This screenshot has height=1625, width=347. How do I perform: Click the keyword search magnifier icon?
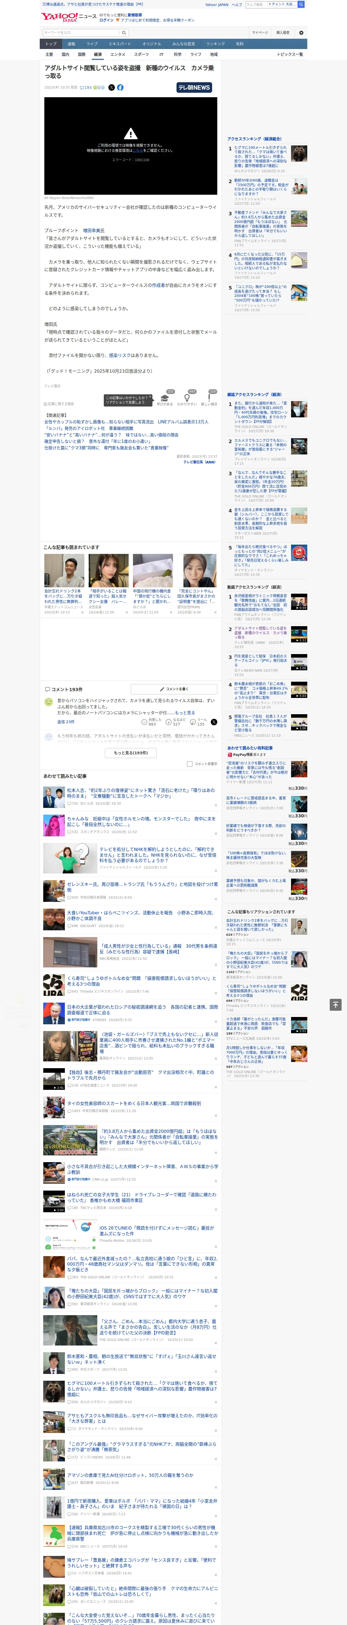124,33
